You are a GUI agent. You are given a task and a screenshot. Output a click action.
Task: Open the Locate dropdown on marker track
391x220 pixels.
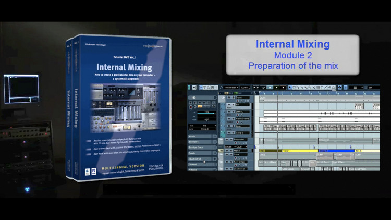point(230,147)
